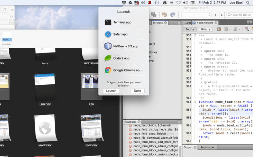Screen dimensions: 253x157
Task: Expand second-row overflow chevron in left window
Action: coord(11,17)
